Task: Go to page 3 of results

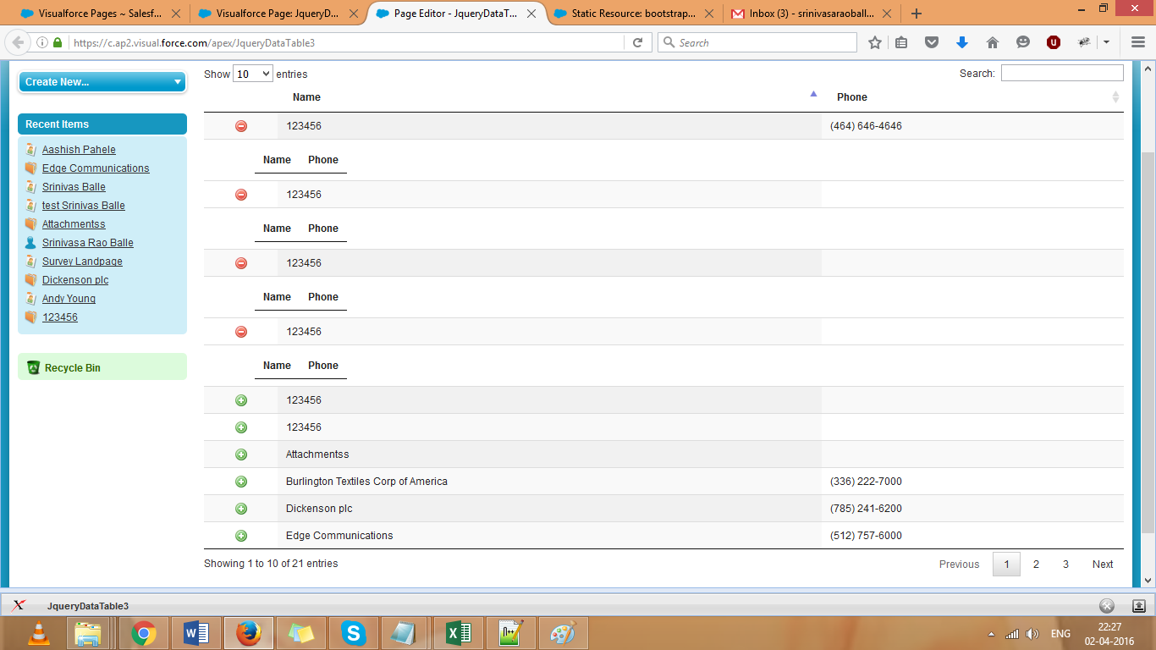Action: pyautogui.click(x=1065, y=564)
